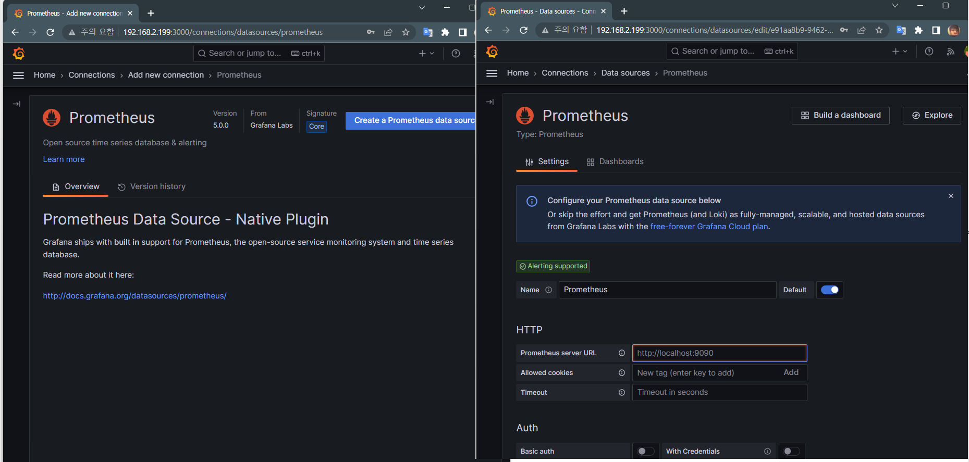Click search box in right Grafana window

click(732, 51)
